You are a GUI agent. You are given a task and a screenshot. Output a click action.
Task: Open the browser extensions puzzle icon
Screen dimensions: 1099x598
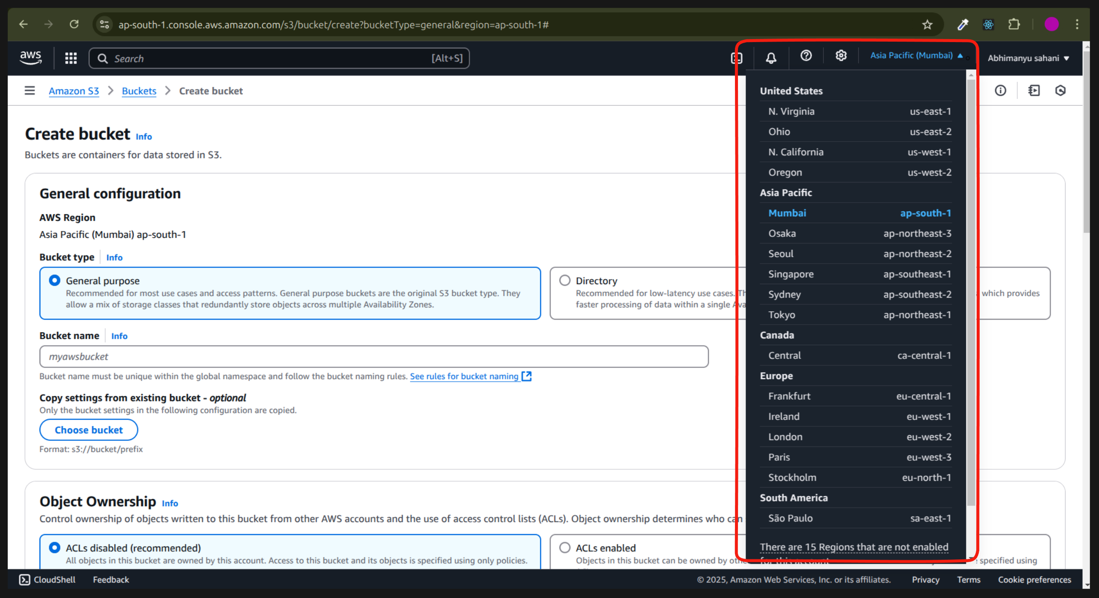tap(1014, 24)
